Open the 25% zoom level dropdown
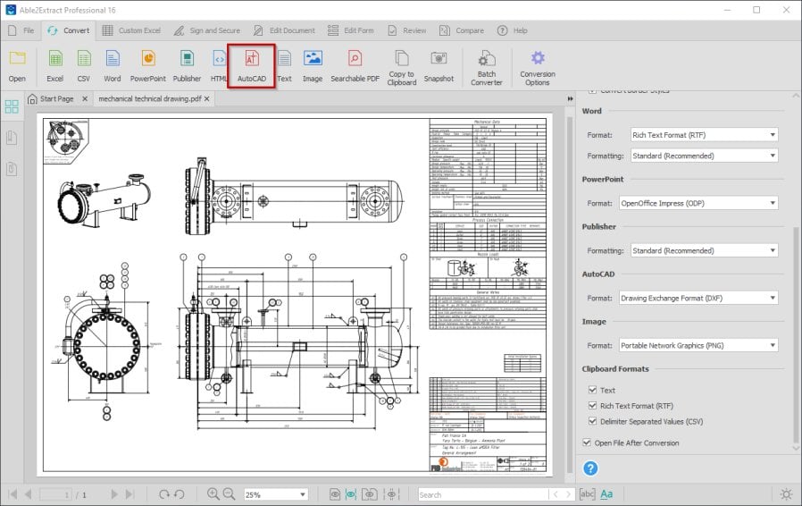Image resolution: width=802 pixels, height=506 pixels. tap(276, 494)
